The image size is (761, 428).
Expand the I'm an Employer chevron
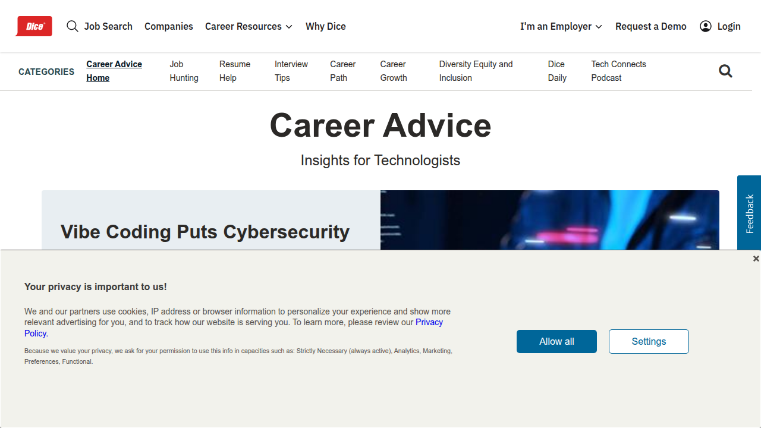point(599,27)
